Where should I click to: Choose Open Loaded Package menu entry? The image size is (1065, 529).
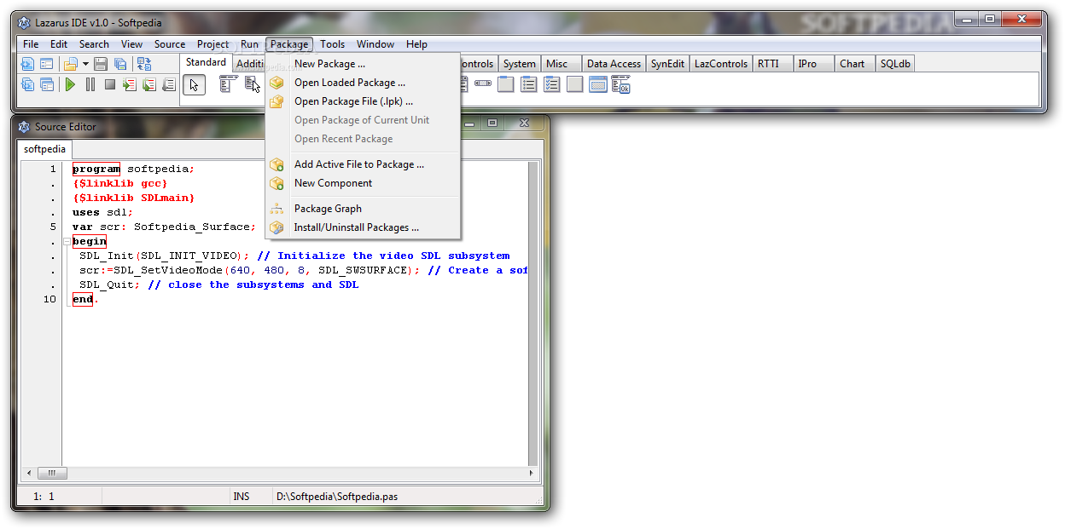point(363,83)
